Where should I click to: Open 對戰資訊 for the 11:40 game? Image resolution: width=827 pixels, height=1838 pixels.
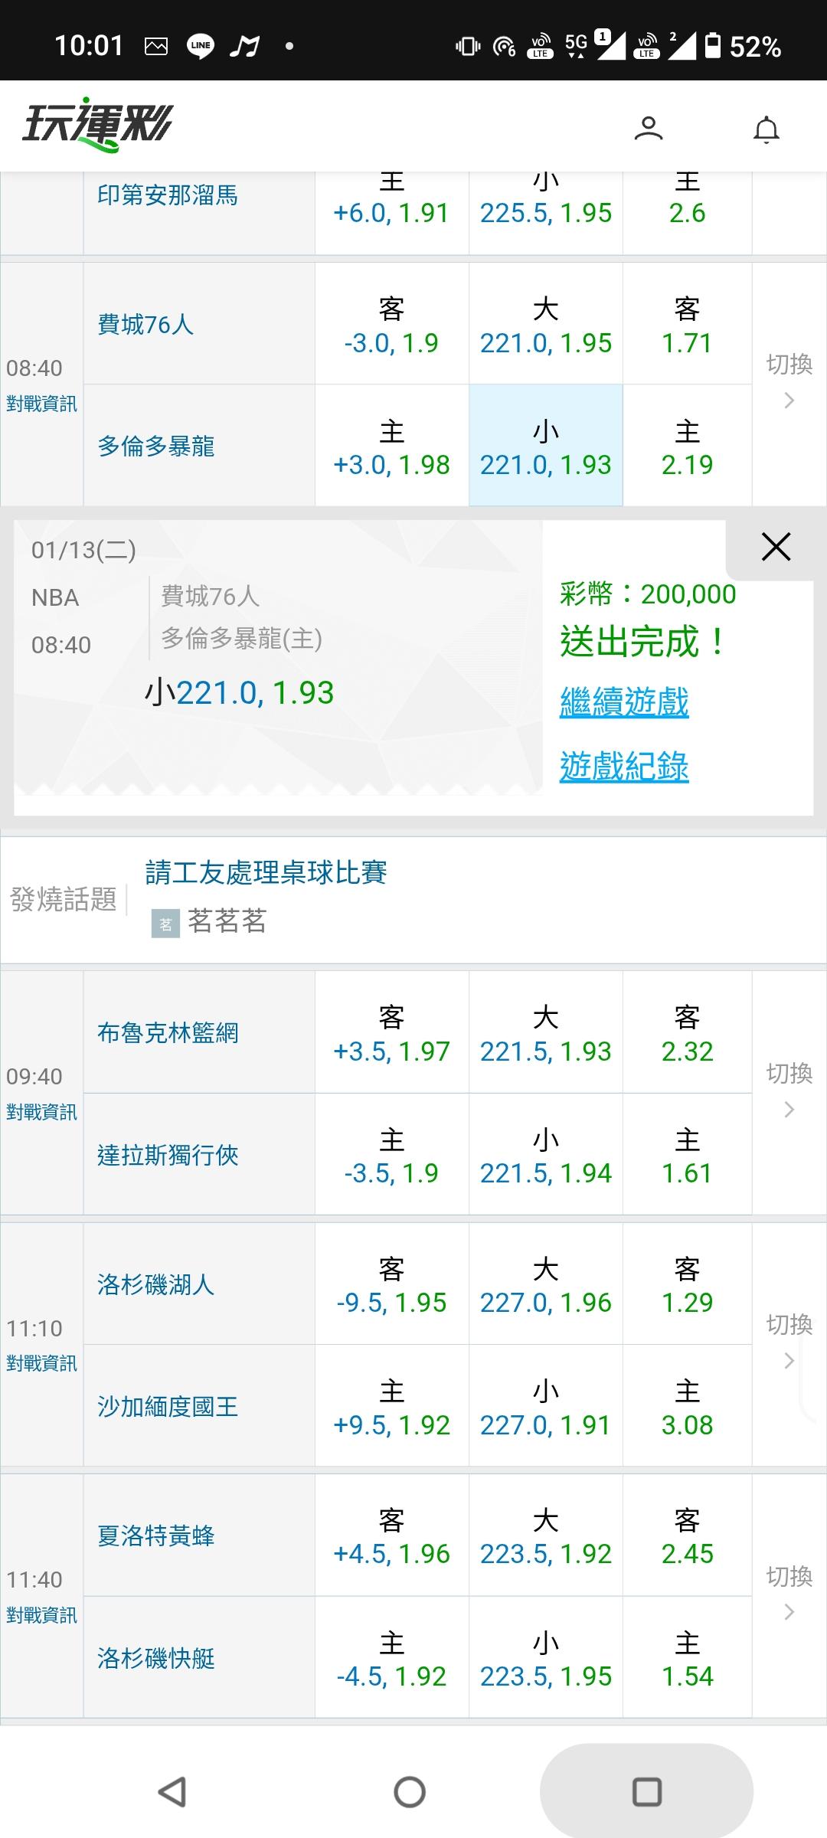41,1615
